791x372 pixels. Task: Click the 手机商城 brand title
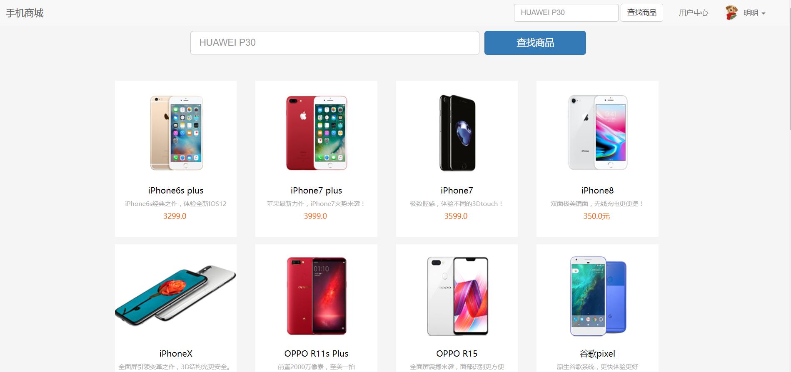tap(25, 13)
